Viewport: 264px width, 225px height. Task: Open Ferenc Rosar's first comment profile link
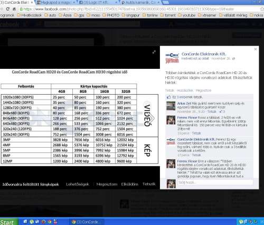point(187,118)
